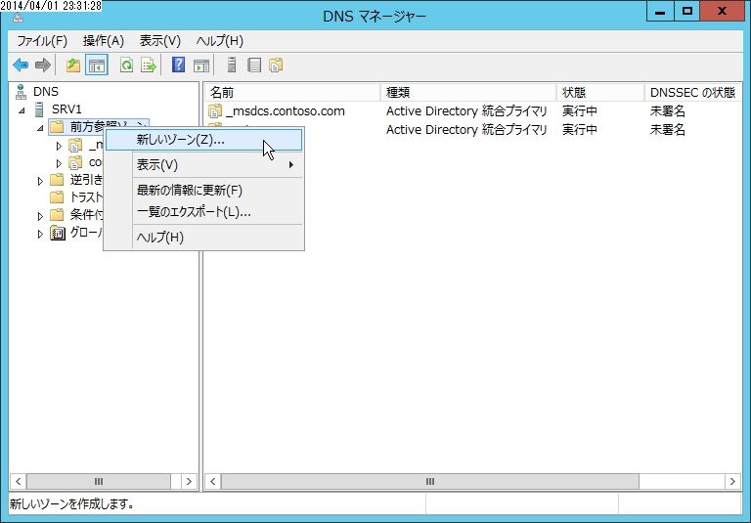Select the DNS root node icon
Image resolution: width=751 pixels, height=523 pixels.
point(21,92)
